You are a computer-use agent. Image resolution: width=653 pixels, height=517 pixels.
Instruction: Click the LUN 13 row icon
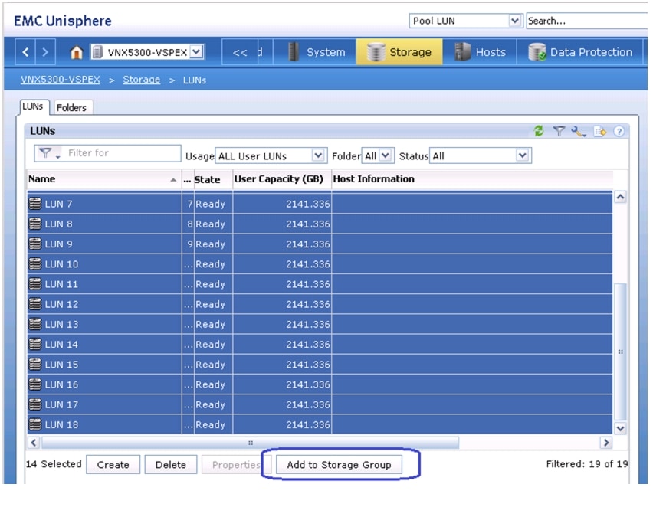pos(35,324)
